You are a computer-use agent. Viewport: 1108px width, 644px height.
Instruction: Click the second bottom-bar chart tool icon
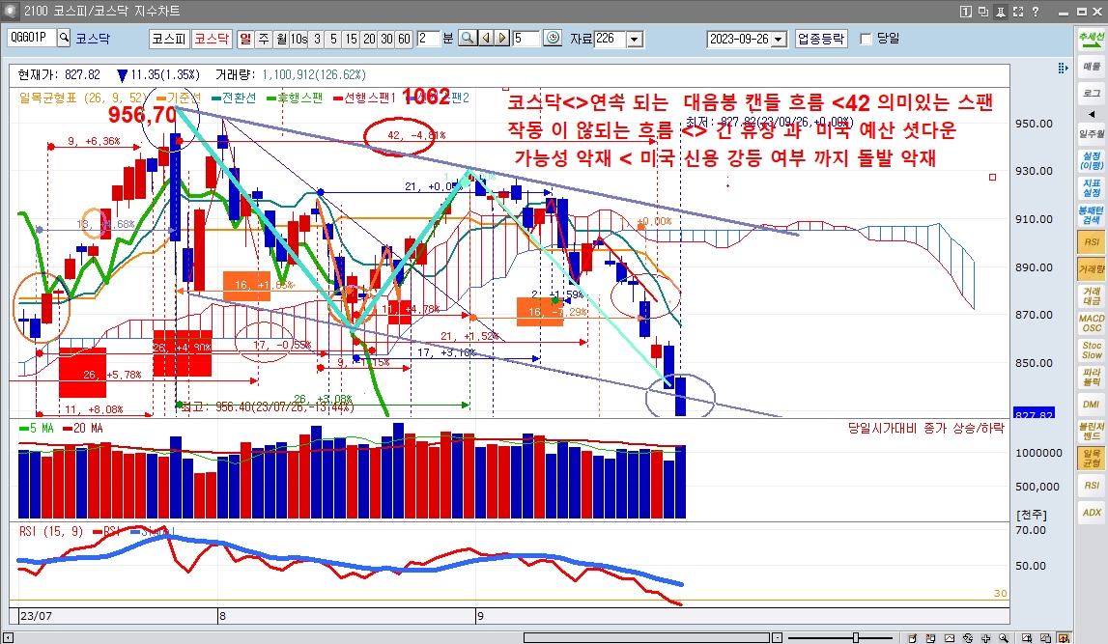[x=930, y=638]
